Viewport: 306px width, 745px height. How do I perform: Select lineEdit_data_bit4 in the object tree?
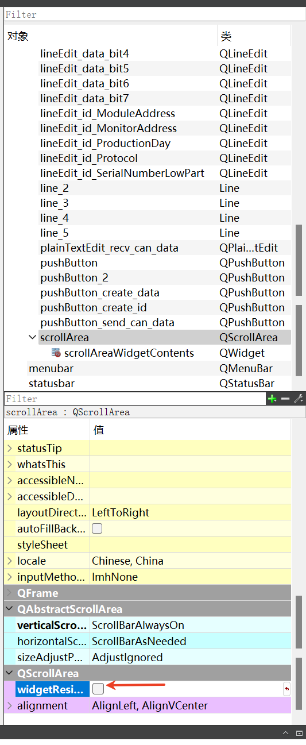pos(84,54)
